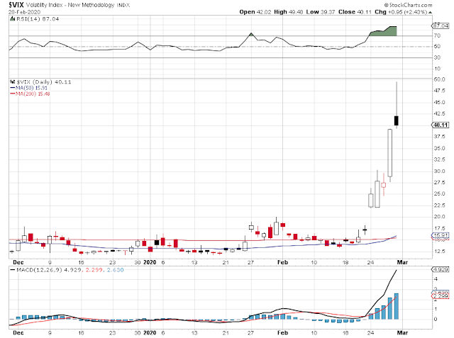Click 'Mar' label under the price panel
Image resolution: width=454 pixels, height=338 pixels.
coord(402,262)
